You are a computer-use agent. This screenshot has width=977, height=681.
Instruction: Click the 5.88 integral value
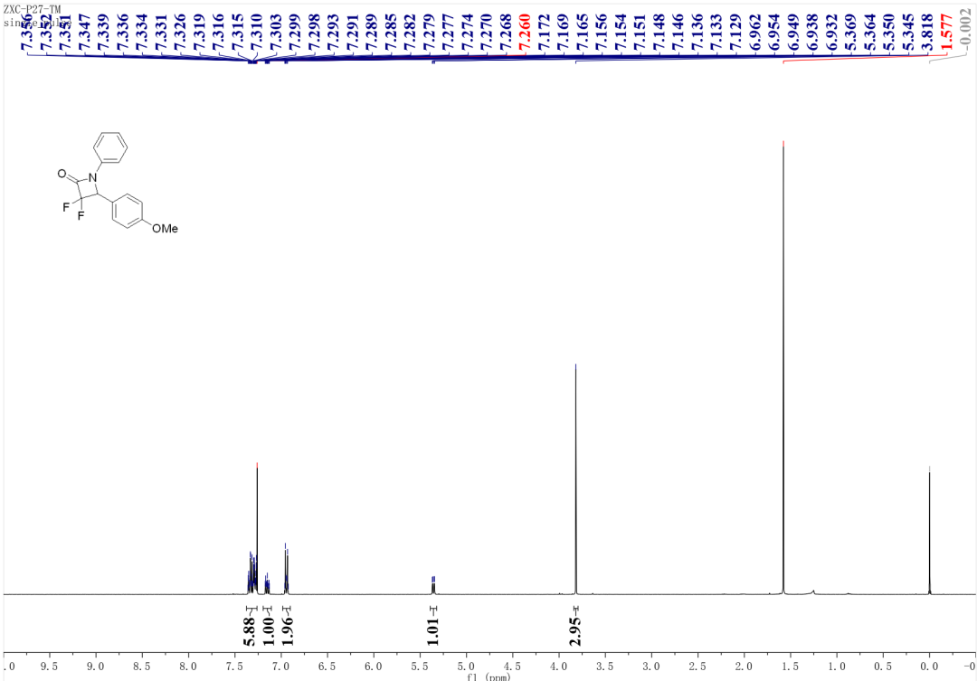tap(249, 631)
